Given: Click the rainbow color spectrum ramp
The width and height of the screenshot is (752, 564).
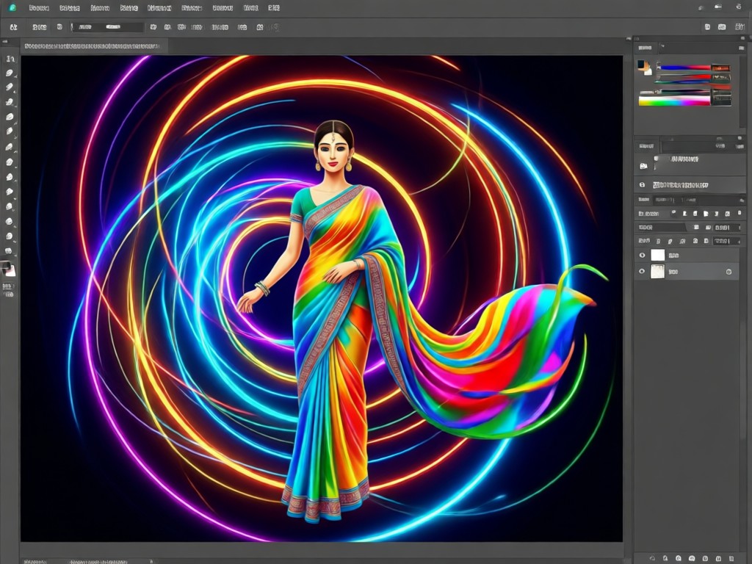Looking at the screenshot, I should click(674, 101).
